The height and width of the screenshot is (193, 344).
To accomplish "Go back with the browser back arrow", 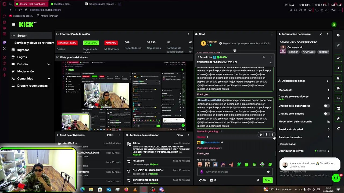I will tap(11, 10).
